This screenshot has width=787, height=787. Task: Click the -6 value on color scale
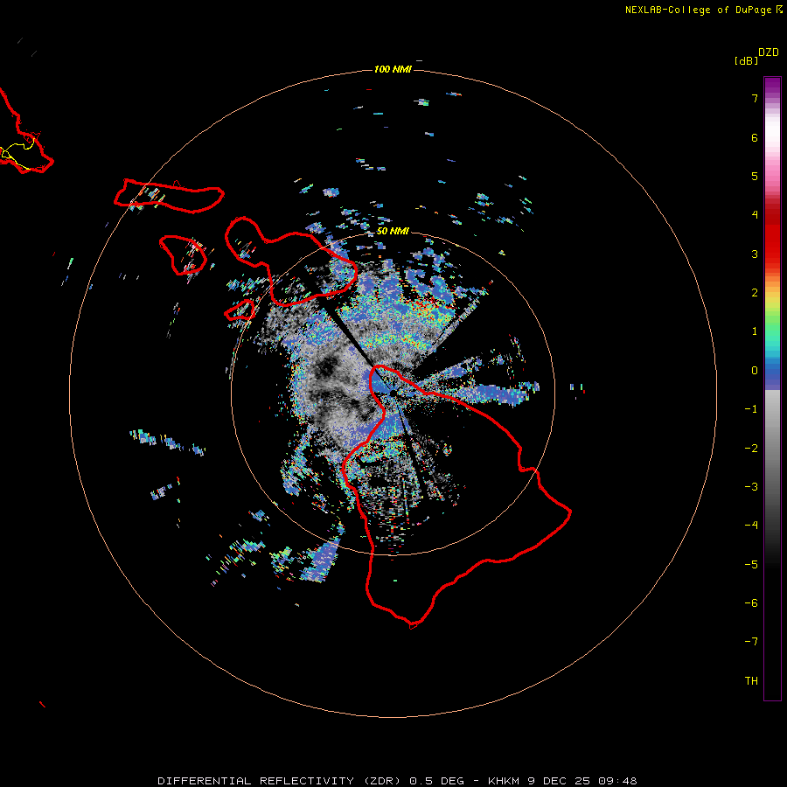pyautogui.click(x=751, y=603)
